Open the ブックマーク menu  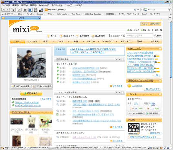point(57,5)
